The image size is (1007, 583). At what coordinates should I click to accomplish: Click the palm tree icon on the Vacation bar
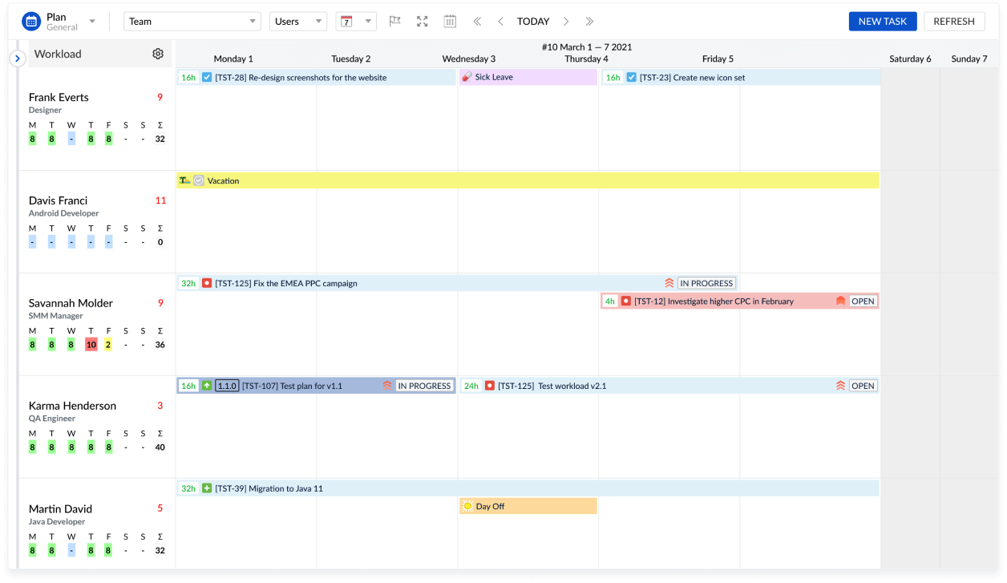pyautogui.click(x=184, y=180)
